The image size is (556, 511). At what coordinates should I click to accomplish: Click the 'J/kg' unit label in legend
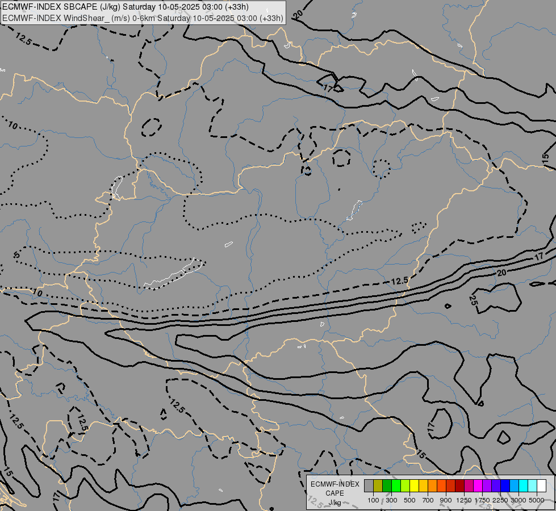click(x=335, y=502)
